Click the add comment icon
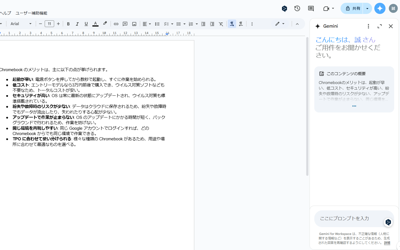This screenshot has width=400, height=250. point(125,24)
